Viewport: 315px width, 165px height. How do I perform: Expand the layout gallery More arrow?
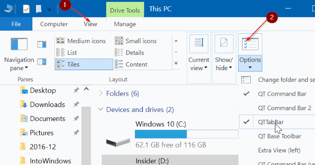tap(176, 63)
